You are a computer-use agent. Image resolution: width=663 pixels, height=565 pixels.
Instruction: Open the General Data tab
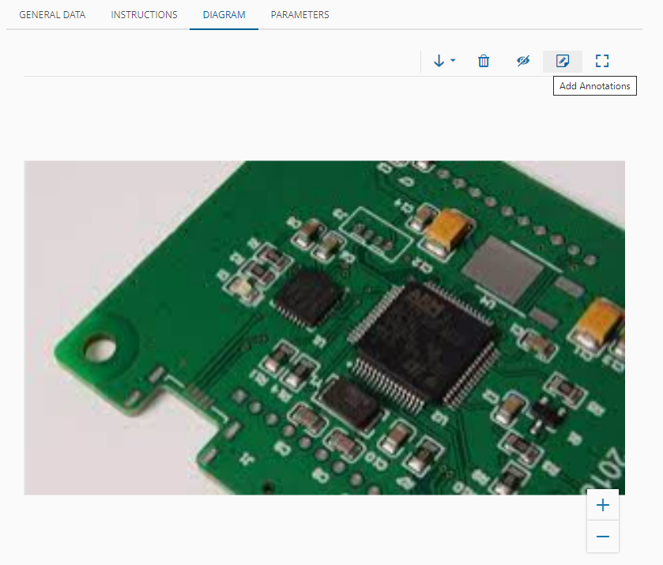52,15
